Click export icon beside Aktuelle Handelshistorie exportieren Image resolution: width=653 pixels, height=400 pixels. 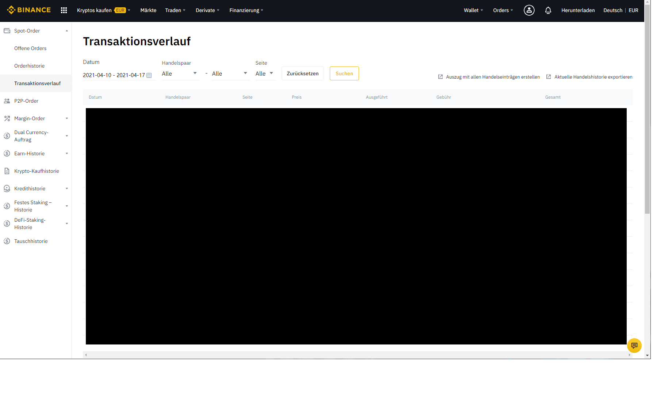click(x=549, y=77)
